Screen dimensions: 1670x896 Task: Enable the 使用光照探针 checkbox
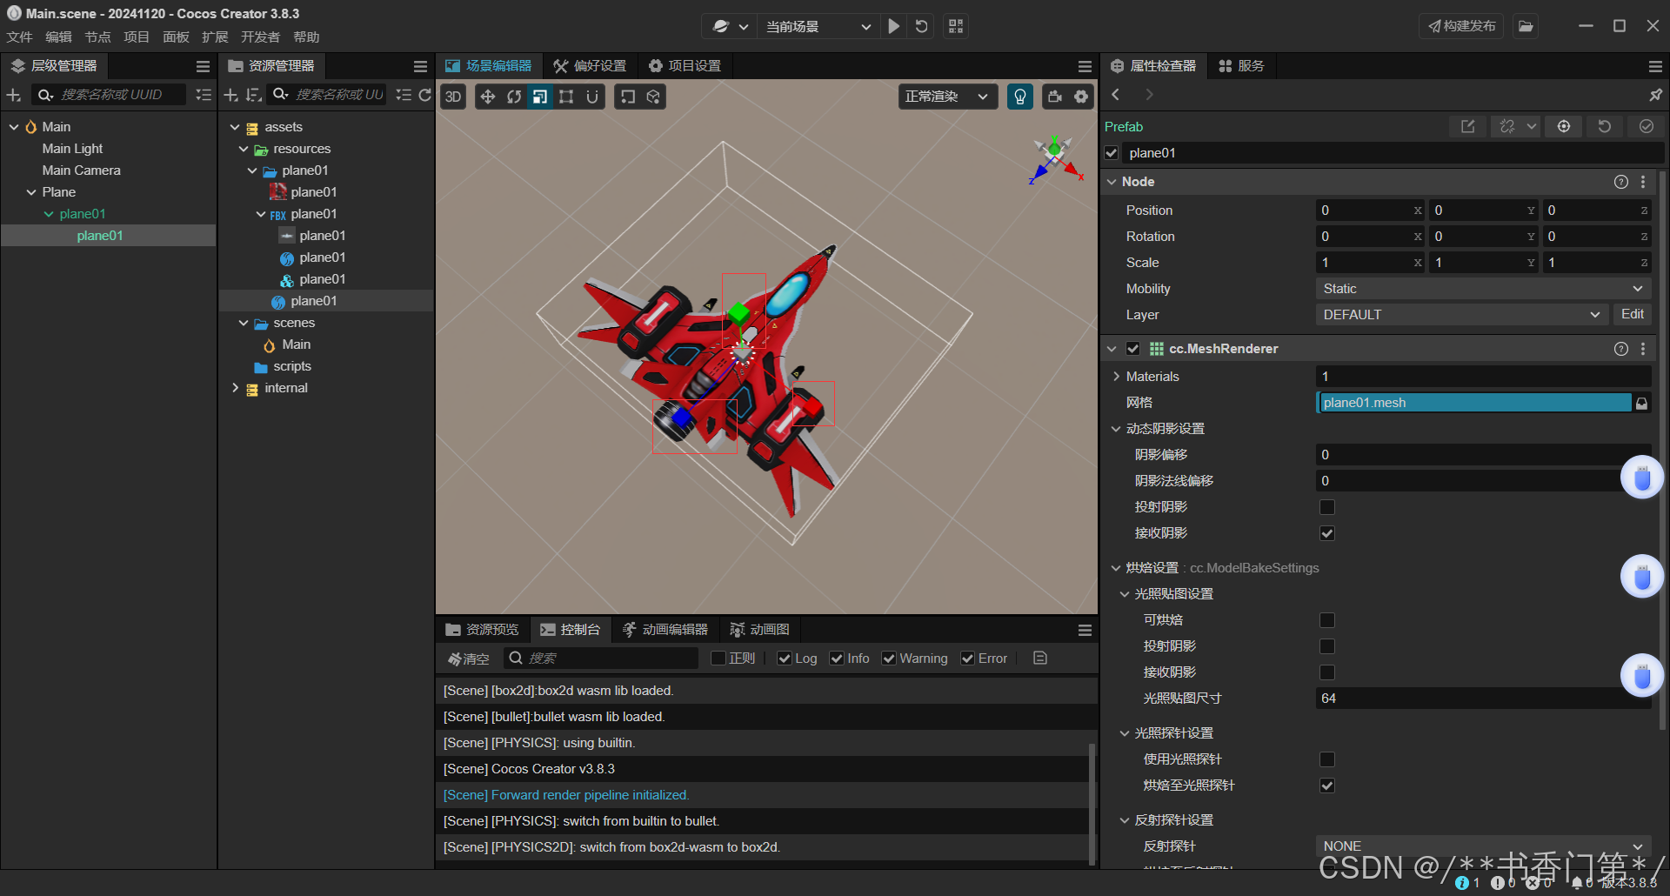(x=1327, y=759)
